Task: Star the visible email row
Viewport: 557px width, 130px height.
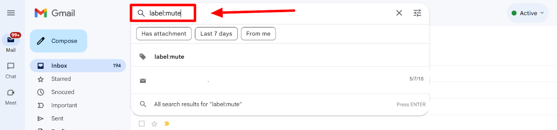Action: click(x=154, y=124)
